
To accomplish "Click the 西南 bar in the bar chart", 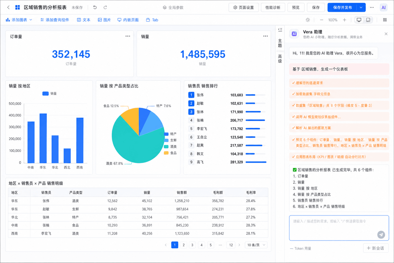I will (80, 140).
